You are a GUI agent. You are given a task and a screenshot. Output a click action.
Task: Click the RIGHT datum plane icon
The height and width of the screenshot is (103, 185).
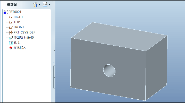click(11, 17)
